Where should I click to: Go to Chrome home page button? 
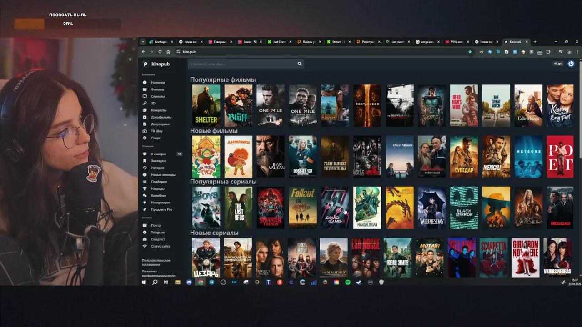click(x=168, y=52)
